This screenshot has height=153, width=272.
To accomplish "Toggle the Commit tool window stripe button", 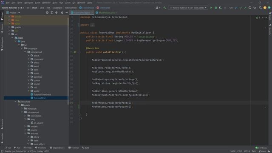I will click(2, 28).
